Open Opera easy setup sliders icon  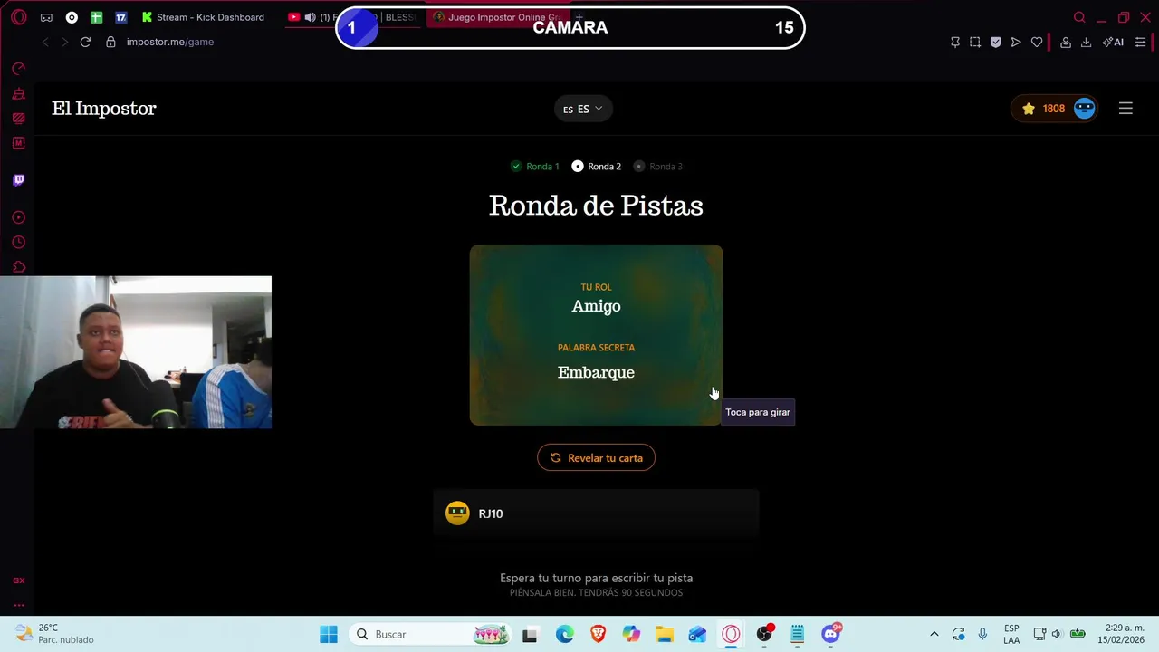[x=1140, y=42]
